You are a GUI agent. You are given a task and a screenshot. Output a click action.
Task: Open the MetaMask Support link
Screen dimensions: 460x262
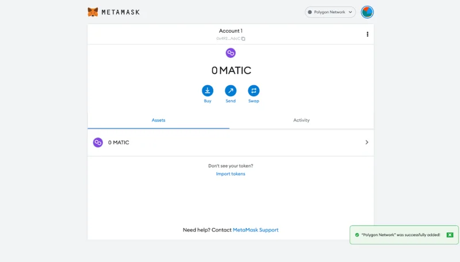[255, 230]
